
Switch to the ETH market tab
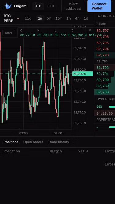click(51, 6)
